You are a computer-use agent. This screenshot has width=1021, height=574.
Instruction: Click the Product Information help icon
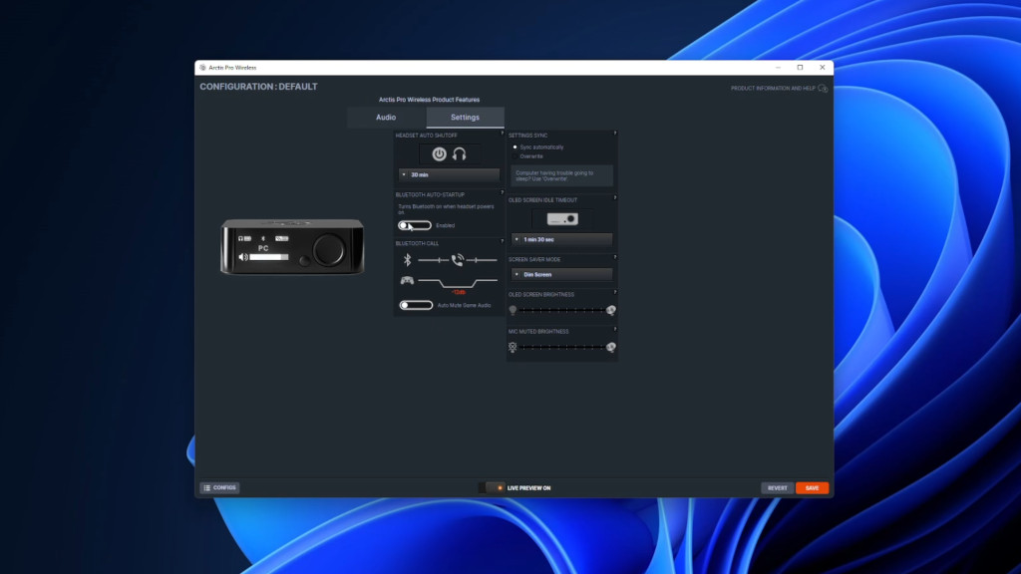(823, 89)
